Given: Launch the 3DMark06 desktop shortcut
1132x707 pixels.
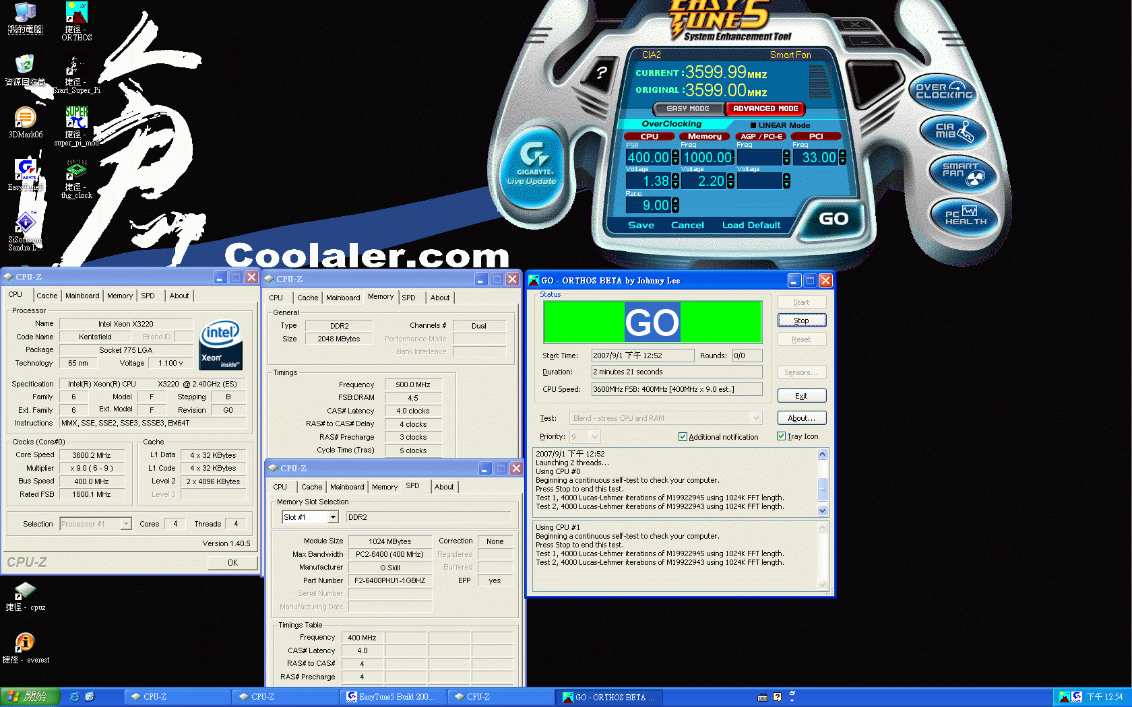Looking at the screenshot, I should coord(26,123).
